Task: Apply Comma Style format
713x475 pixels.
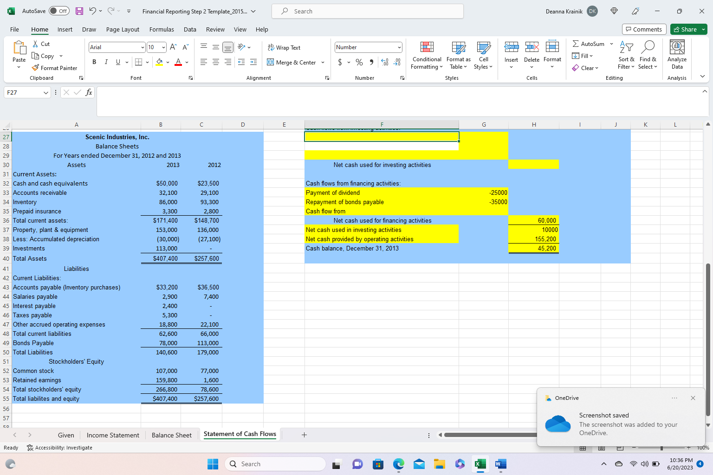Action: [371, 62]
